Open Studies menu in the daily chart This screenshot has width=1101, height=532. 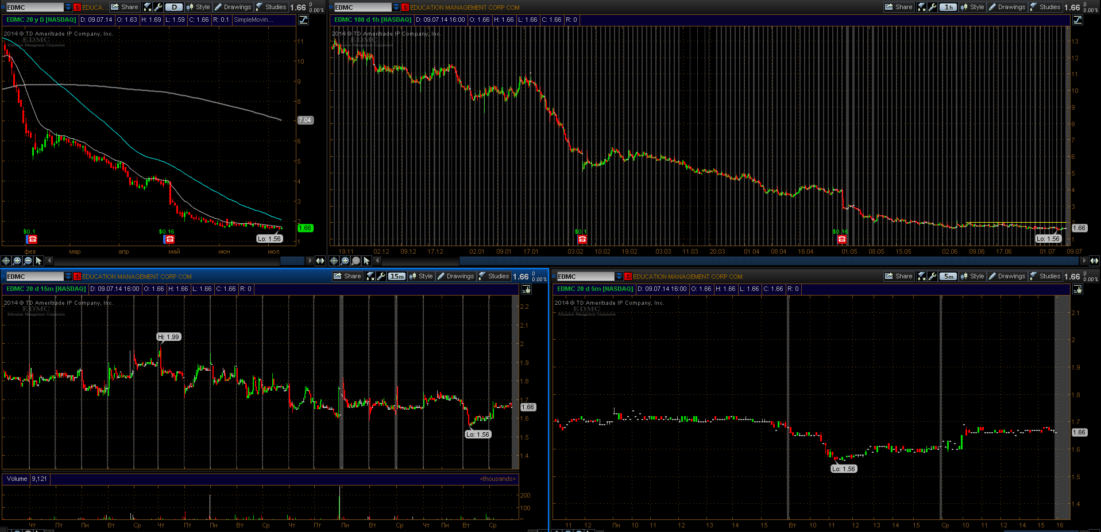pyautogui.click(x=271, y=7)
